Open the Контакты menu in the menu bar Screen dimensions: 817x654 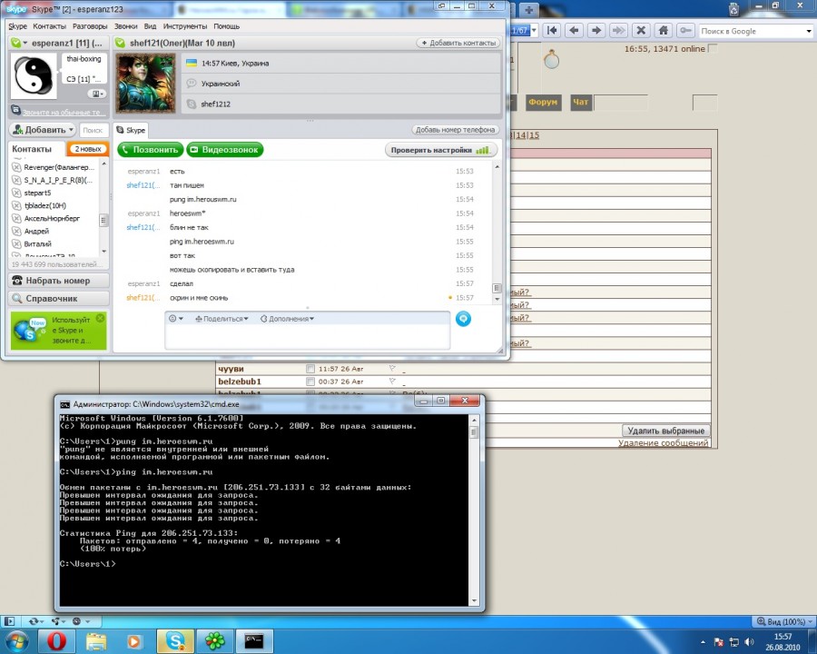[50, 26]
